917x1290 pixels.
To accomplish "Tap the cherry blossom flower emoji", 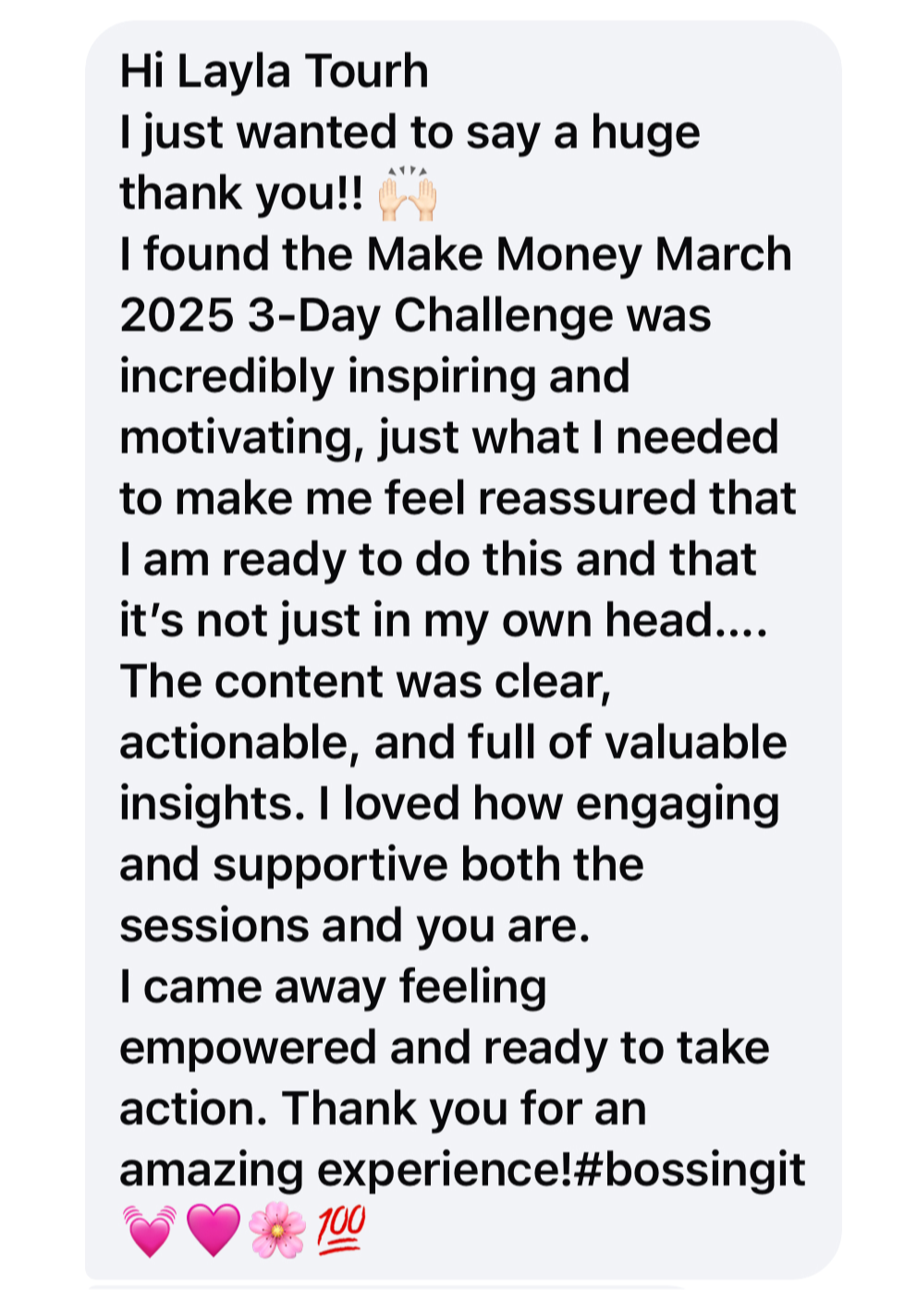I will click(277, 1231).
